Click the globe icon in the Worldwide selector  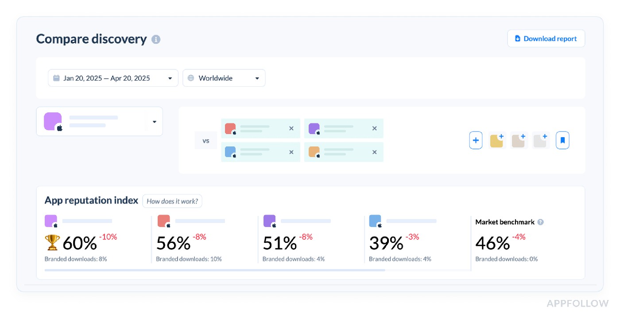pyautogui.click(x=191, y=78)
